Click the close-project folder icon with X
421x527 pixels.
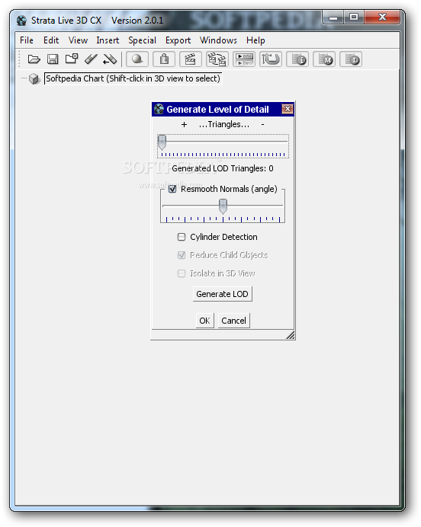tap(72, 59)
